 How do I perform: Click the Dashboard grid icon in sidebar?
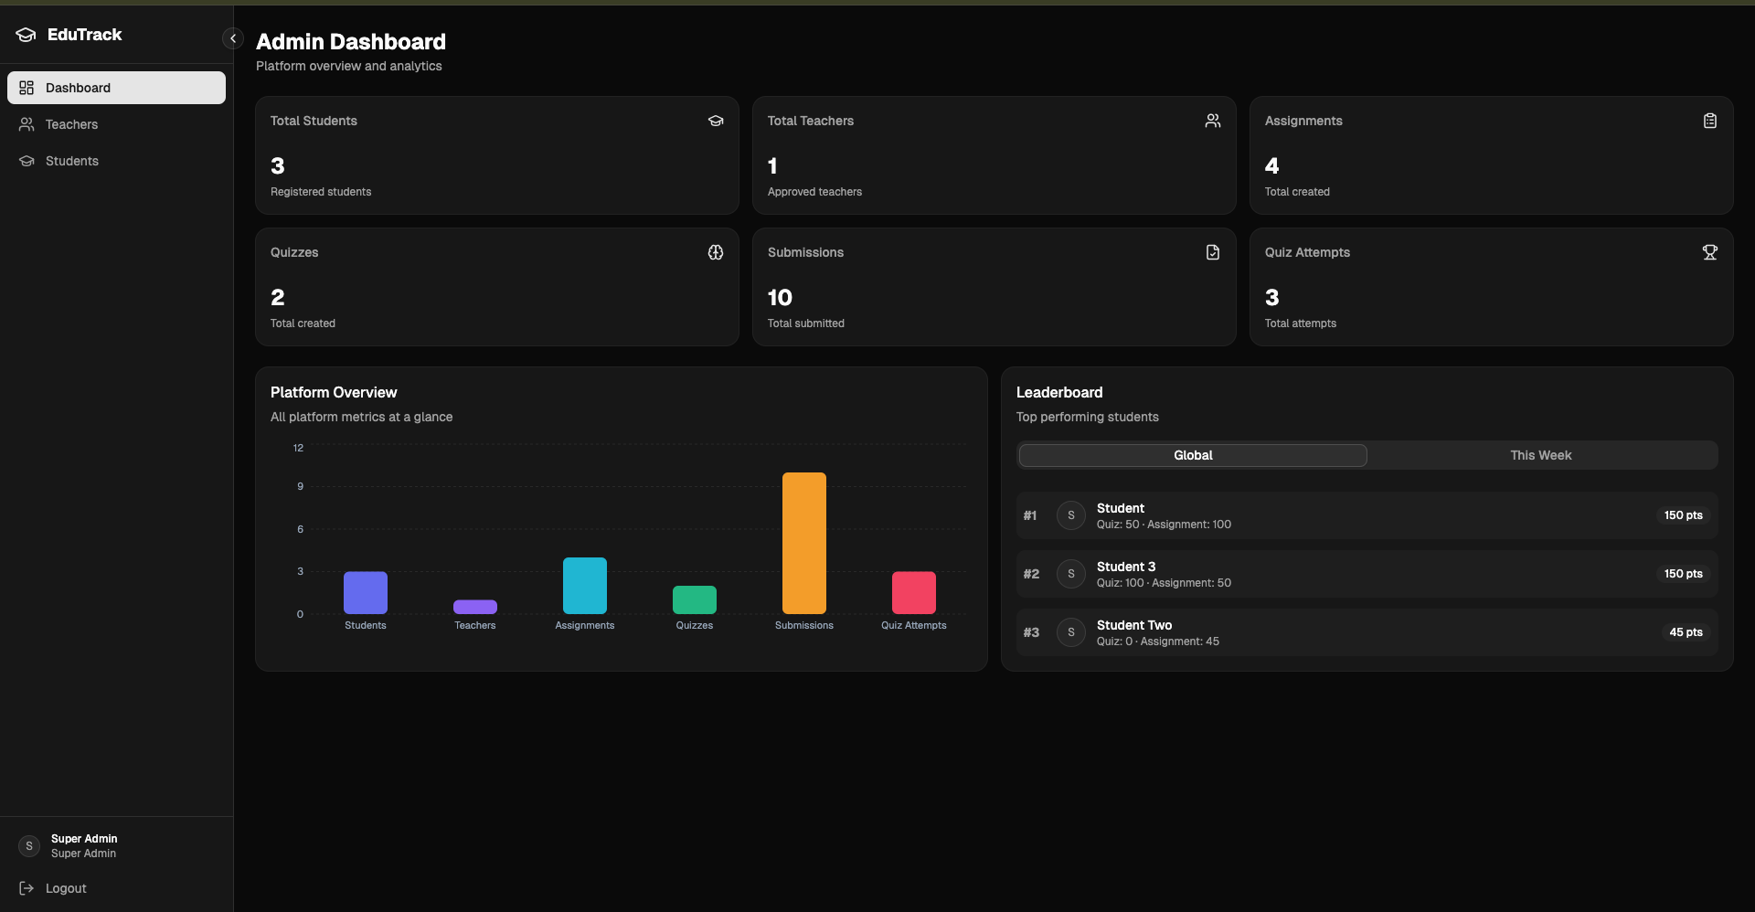point(27,88)
